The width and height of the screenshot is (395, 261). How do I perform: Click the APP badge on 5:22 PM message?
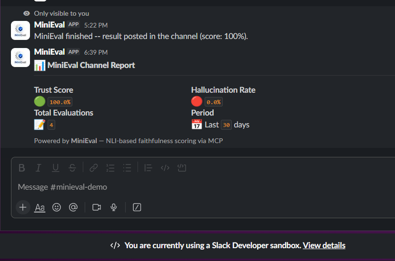(x=74, y=24)
